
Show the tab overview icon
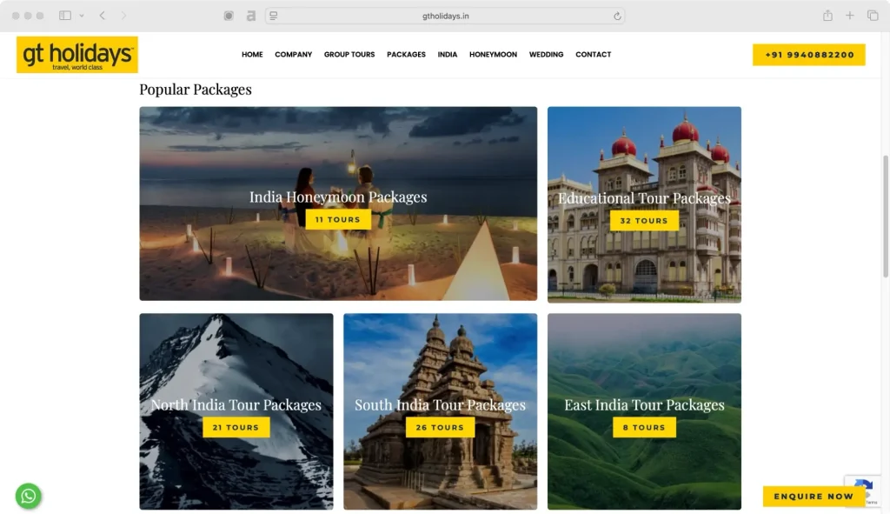click(x=873, y=16)
